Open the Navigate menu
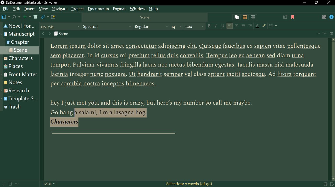The width and height of the screenshot is (335, 187). (x=59, y=9)
